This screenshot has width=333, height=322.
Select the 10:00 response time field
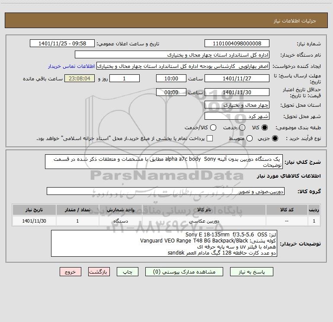pyautogui.click(x=171, y=79)
